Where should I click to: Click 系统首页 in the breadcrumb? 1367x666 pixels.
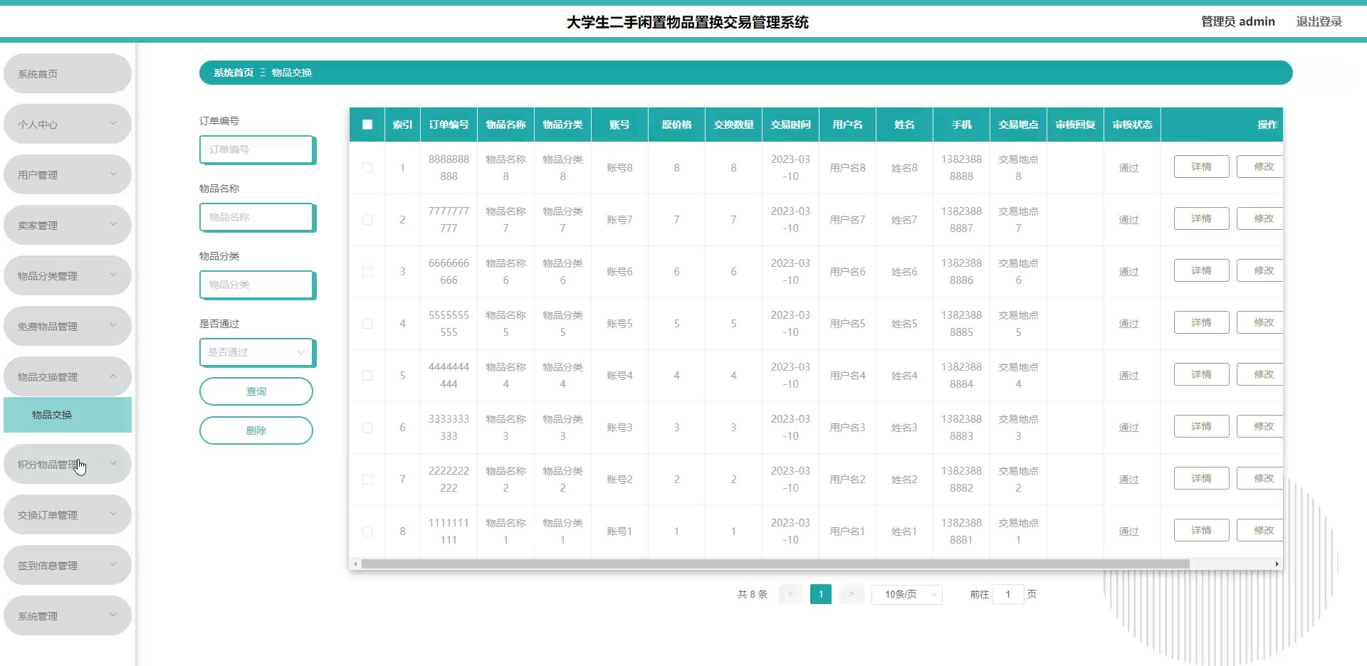(x=234, y=73)
